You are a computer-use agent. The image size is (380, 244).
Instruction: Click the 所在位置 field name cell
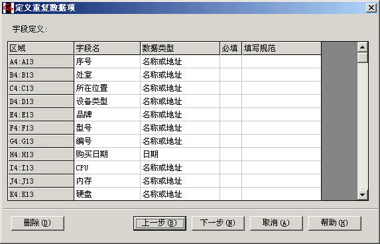(x=107, y=88)
